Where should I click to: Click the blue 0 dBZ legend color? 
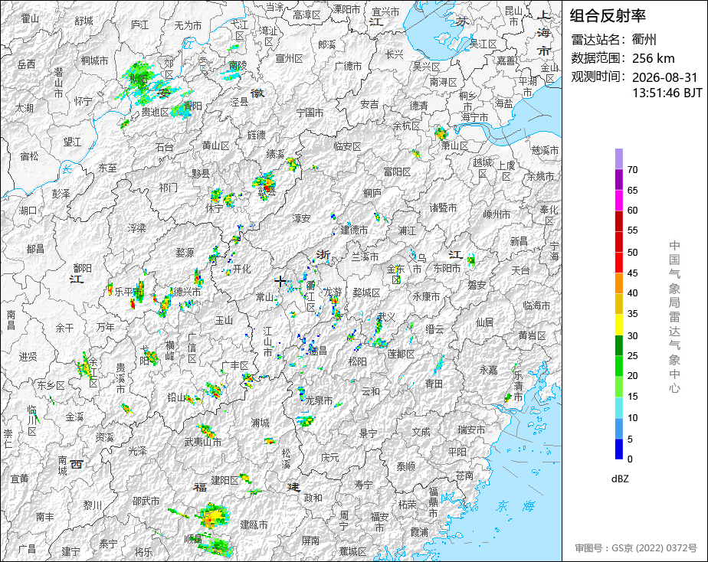coord(618,449)
